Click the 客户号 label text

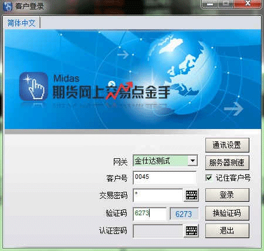point(117,178)
